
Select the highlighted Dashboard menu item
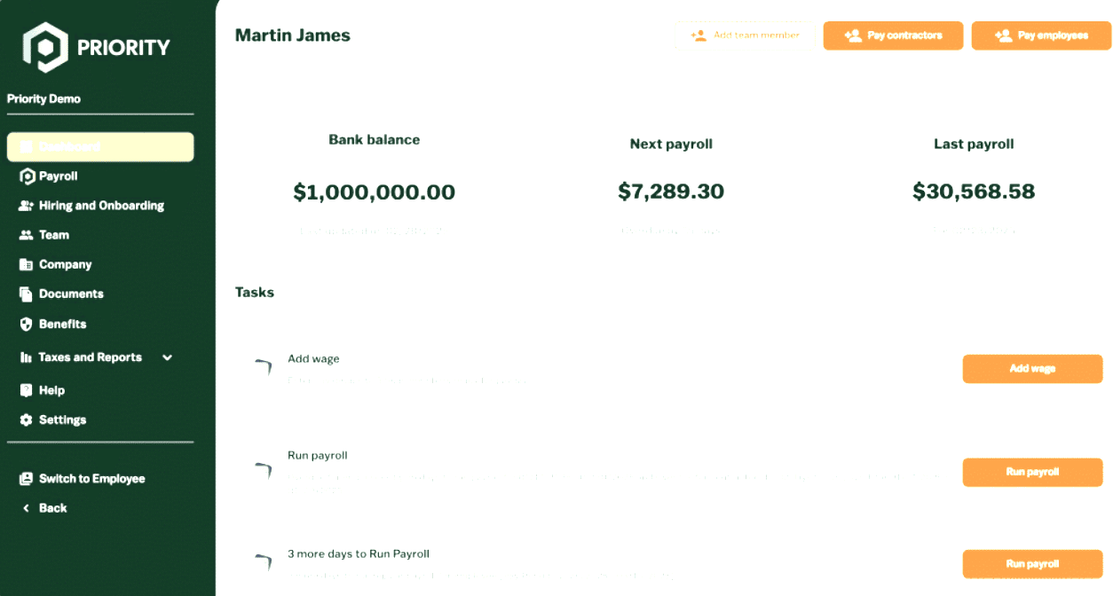[99, 147]
